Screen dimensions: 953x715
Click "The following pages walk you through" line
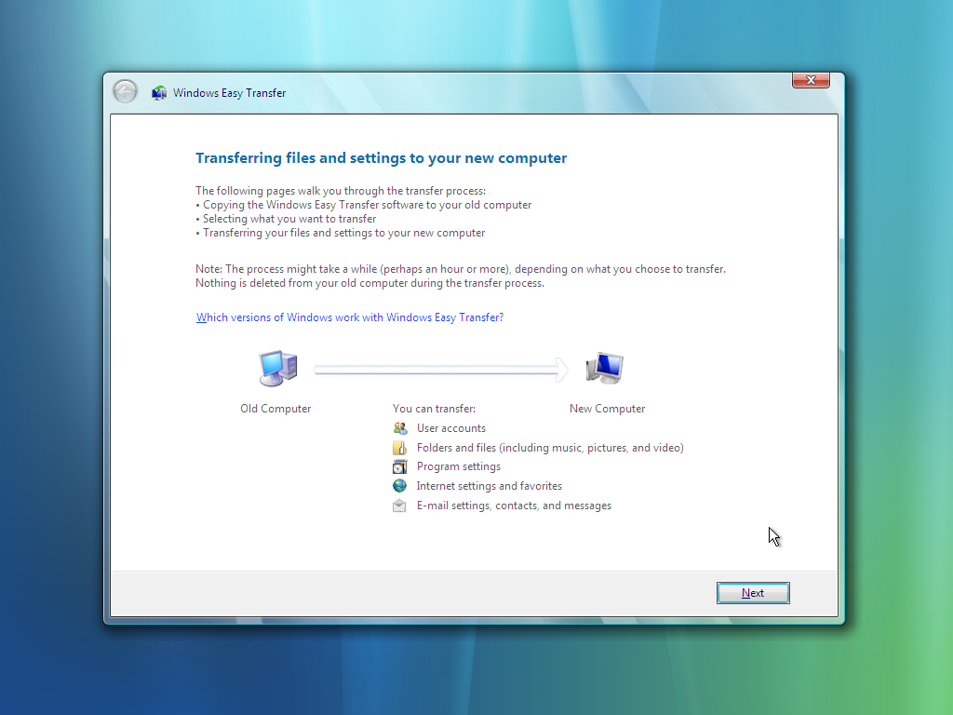pyautogui.click(x=341, y=191)
